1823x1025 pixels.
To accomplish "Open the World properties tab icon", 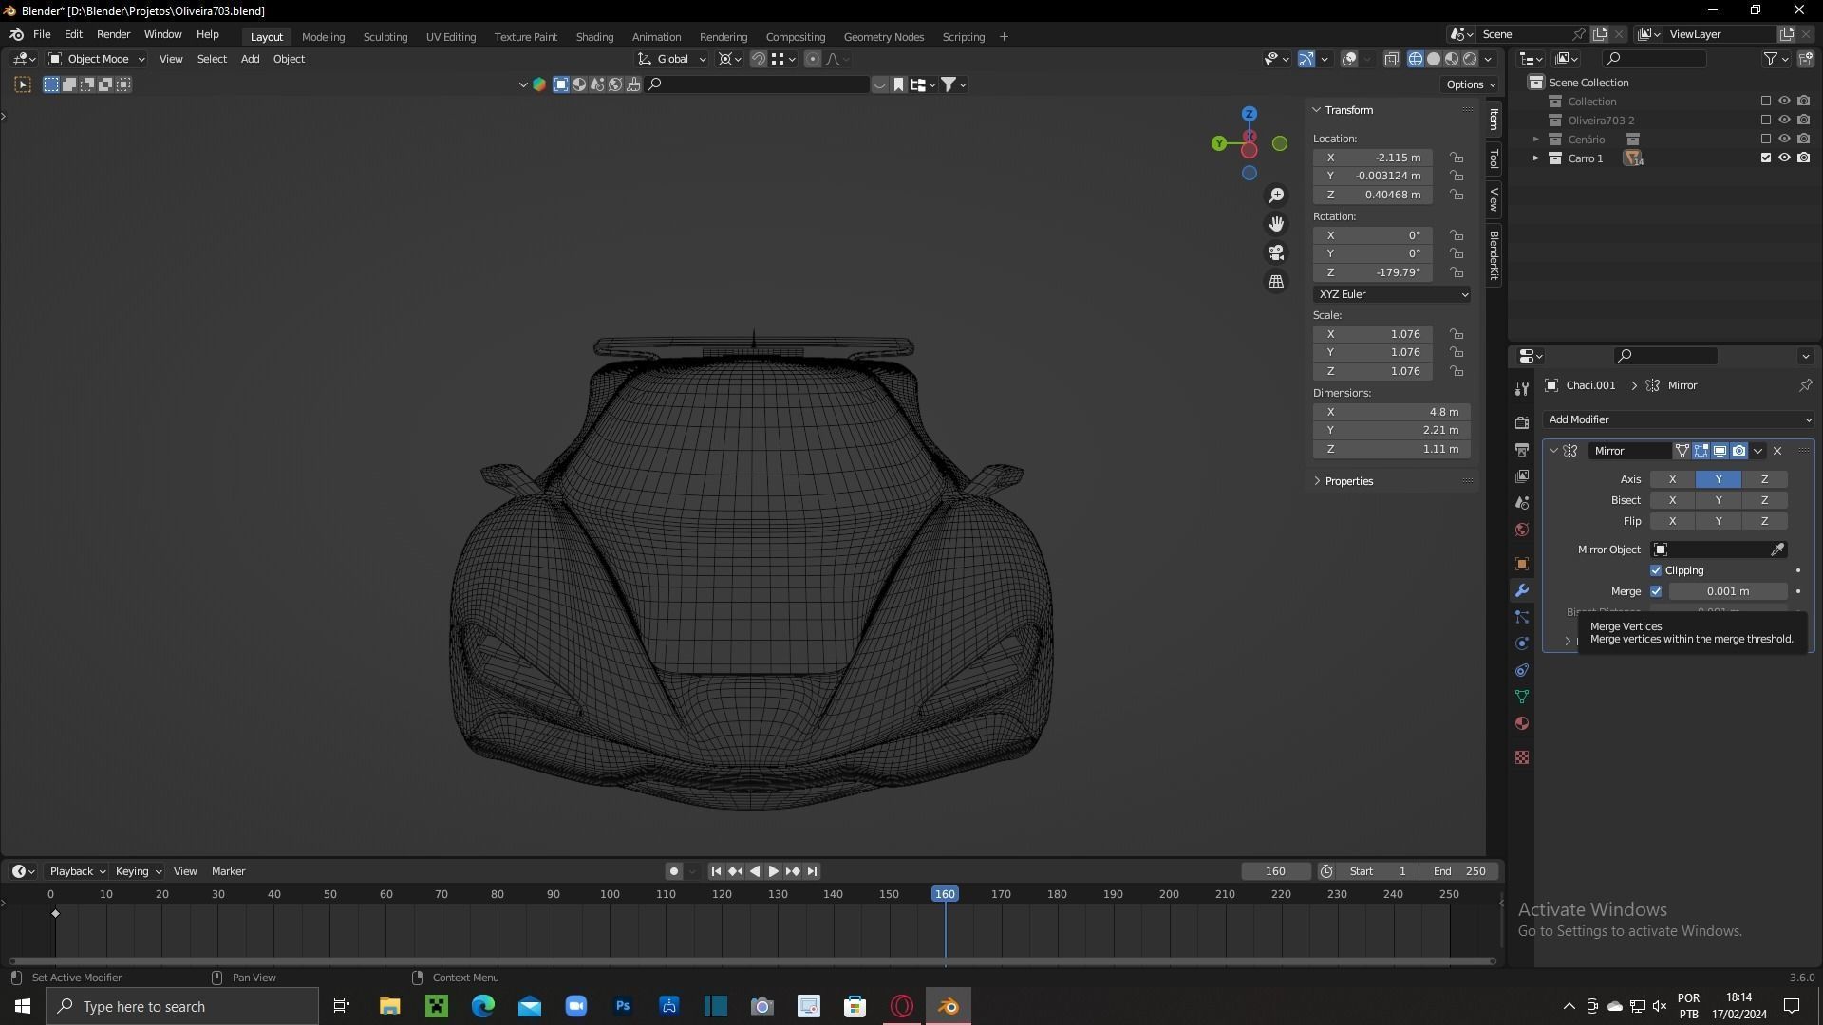I will click(1522, 529).
